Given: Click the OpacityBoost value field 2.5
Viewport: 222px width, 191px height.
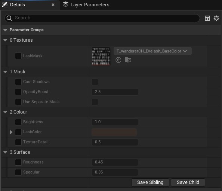Looking at the screenshot, I should click(115, 92).
